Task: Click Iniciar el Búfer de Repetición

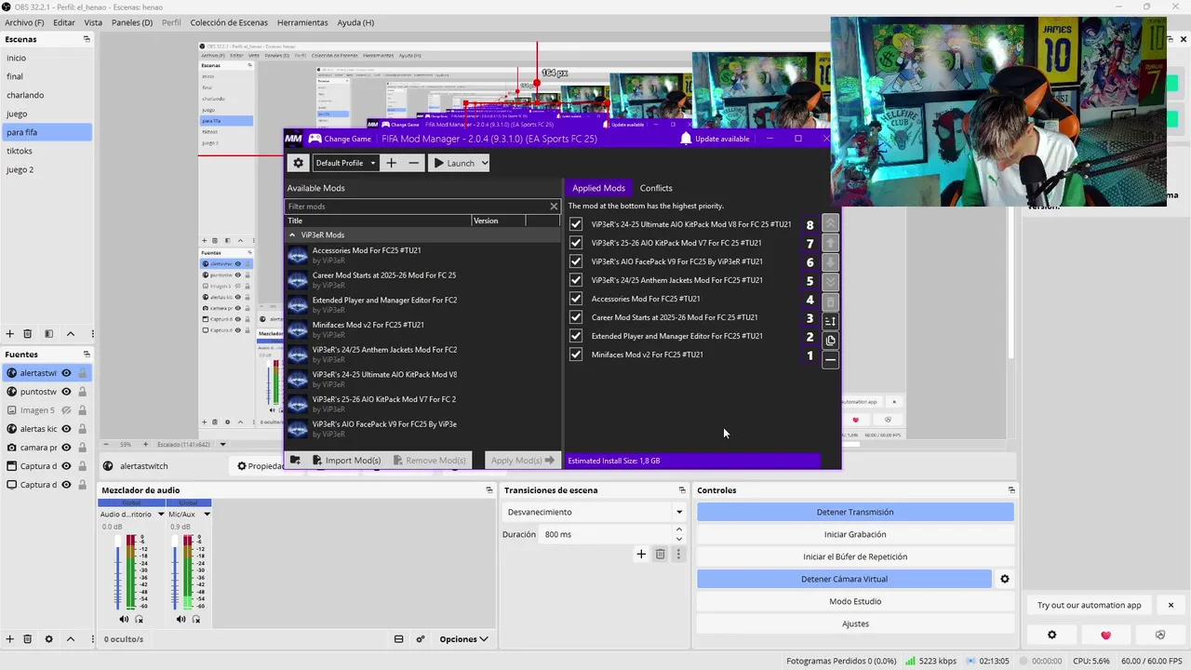Action: coord(855,556)
